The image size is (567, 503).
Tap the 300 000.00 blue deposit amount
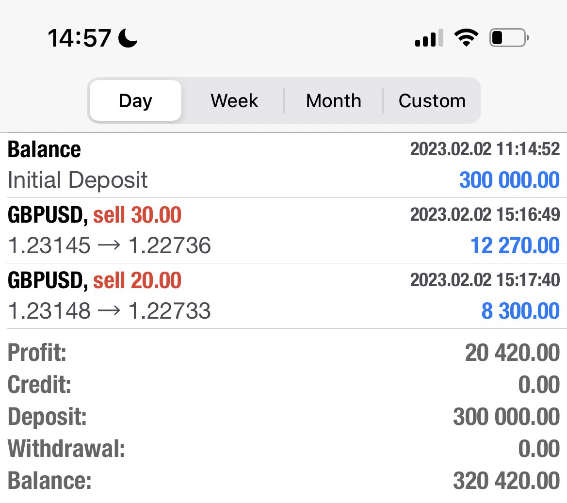pyautogui.click(x=509, y=180)
